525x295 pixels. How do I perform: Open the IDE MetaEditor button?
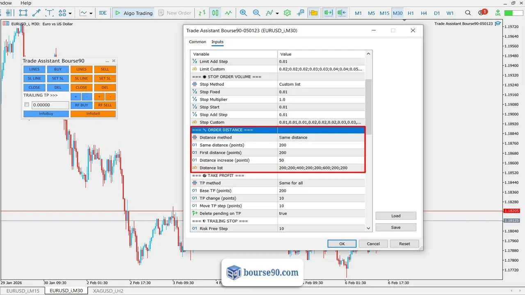(103, 13)
